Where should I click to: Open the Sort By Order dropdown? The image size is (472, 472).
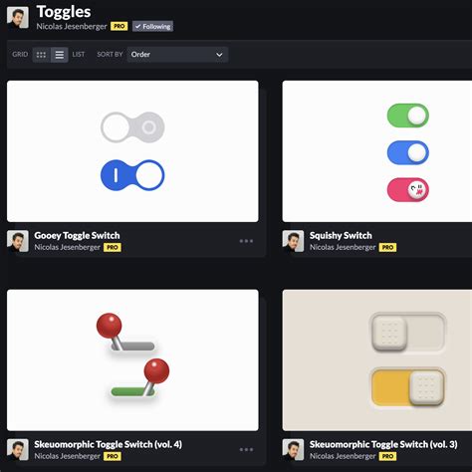tap(177, 55)
